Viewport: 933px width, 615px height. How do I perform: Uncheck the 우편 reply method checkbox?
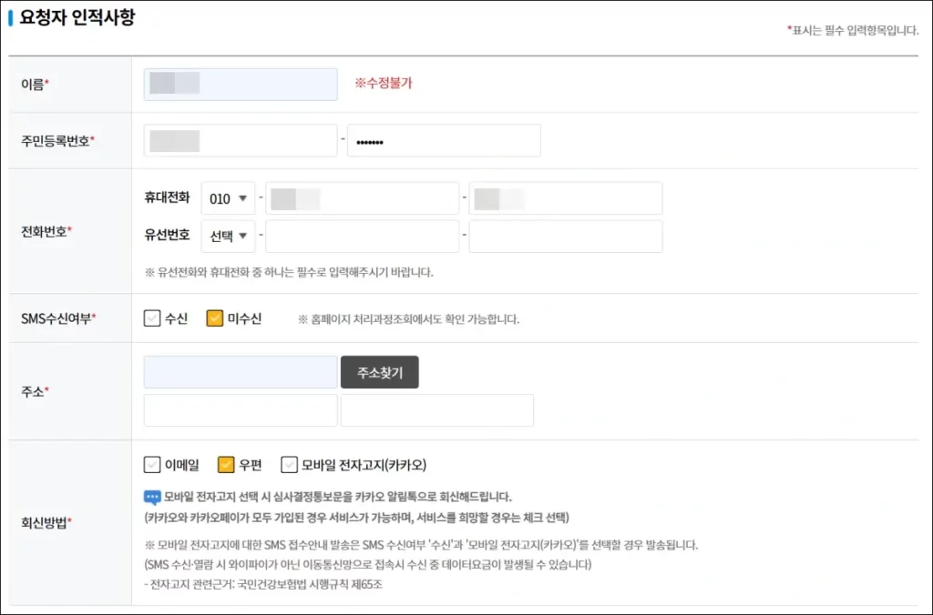click(226, 465)
